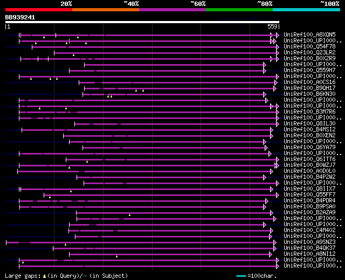The height and width of the screenshot is (280, 345).
Task: Click the UniRef100_B2AZA9 label
Action: [x=309, y=213]
